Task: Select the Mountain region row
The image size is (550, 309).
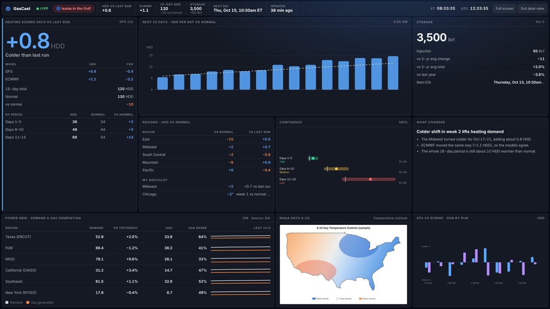Action: (x=206, y=162)
